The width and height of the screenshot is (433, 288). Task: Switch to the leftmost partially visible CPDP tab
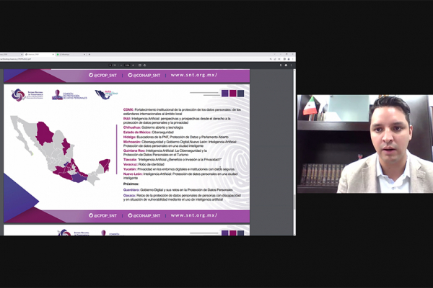point(12,55)
